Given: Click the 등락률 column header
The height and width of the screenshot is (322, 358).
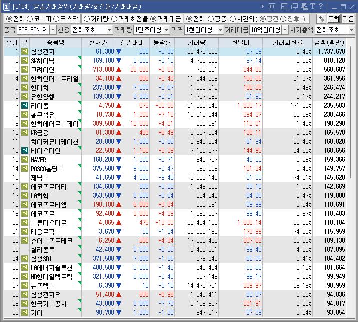Looking at the screenshot, I should pyautogui.click(x=162, y=42).
